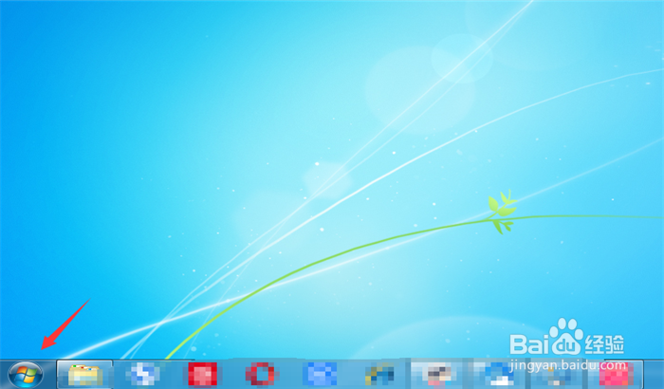Viewport: 664px width, 389px height.
Task: Open the red ring-shaped taskbar icon
Action: tap(260, 374)
